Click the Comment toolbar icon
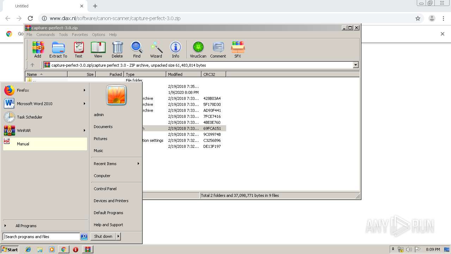The image size is (451, 254). click(218, 49)
